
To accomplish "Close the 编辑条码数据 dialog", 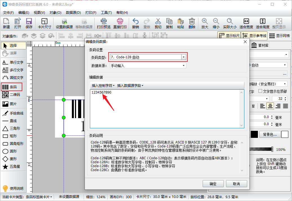I will click(245, 42).
